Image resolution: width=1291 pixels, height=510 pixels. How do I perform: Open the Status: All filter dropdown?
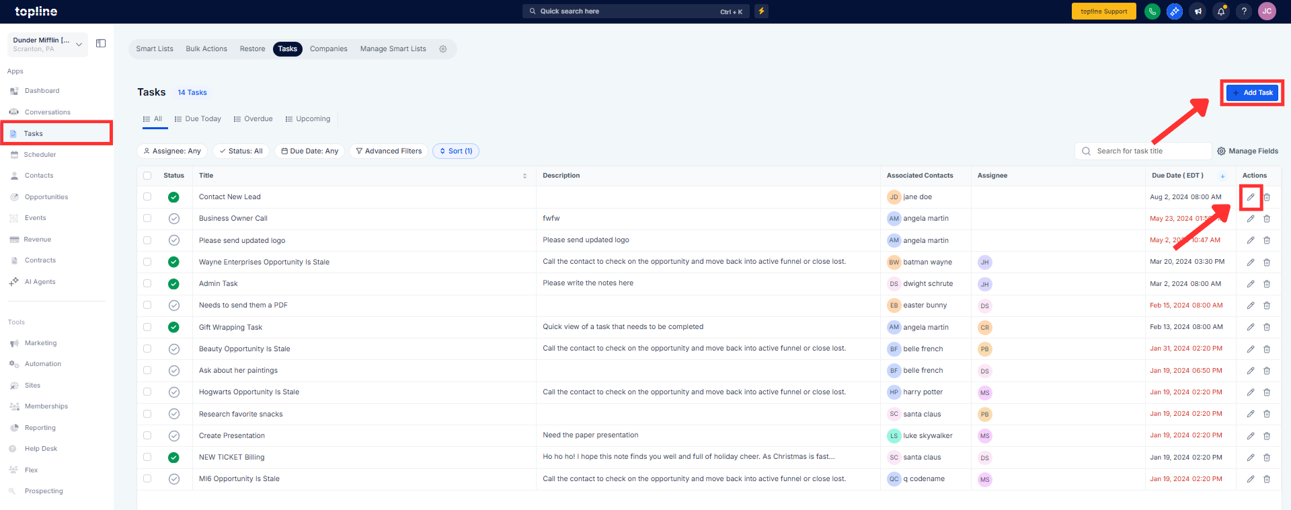pyautogui.click(x=241, y=151)
